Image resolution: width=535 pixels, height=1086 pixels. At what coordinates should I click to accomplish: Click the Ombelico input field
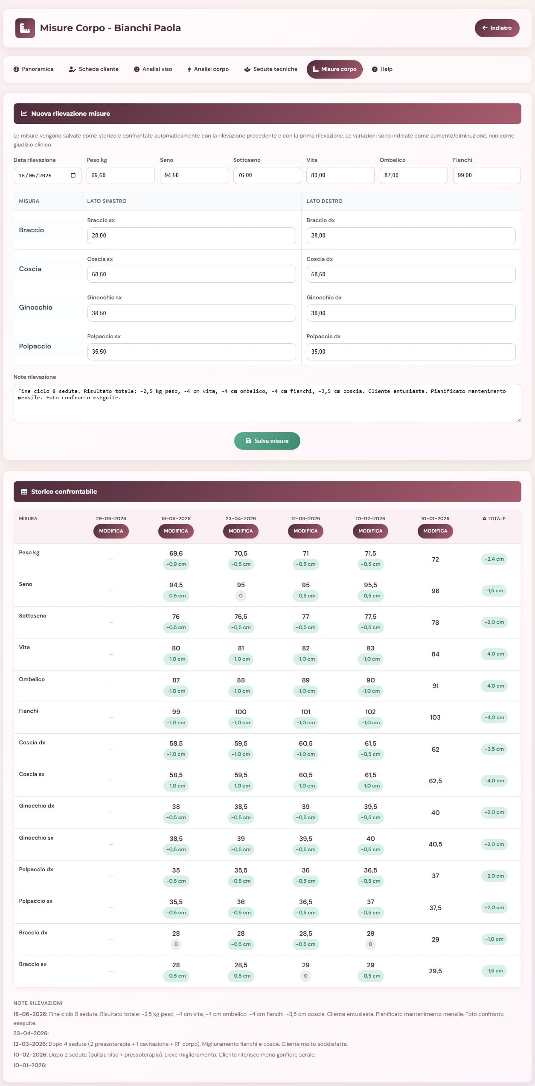[414, 176]
